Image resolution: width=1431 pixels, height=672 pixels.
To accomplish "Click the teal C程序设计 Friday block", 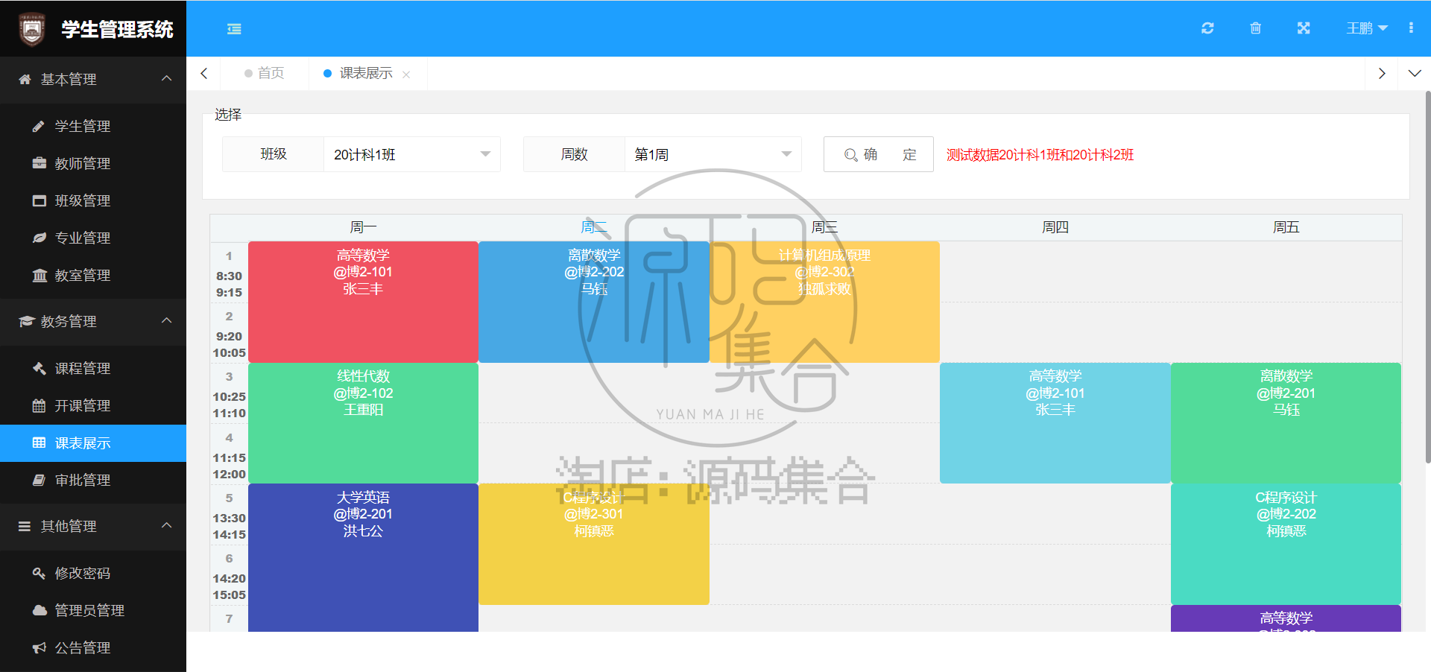I will pyautogui.click(x=1286, y=544).
